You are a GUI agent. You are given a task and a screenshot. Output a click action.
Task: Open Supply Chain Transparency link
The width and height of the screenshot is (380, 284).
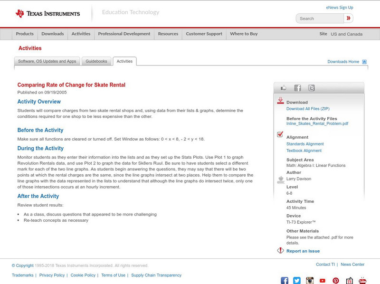156,275
